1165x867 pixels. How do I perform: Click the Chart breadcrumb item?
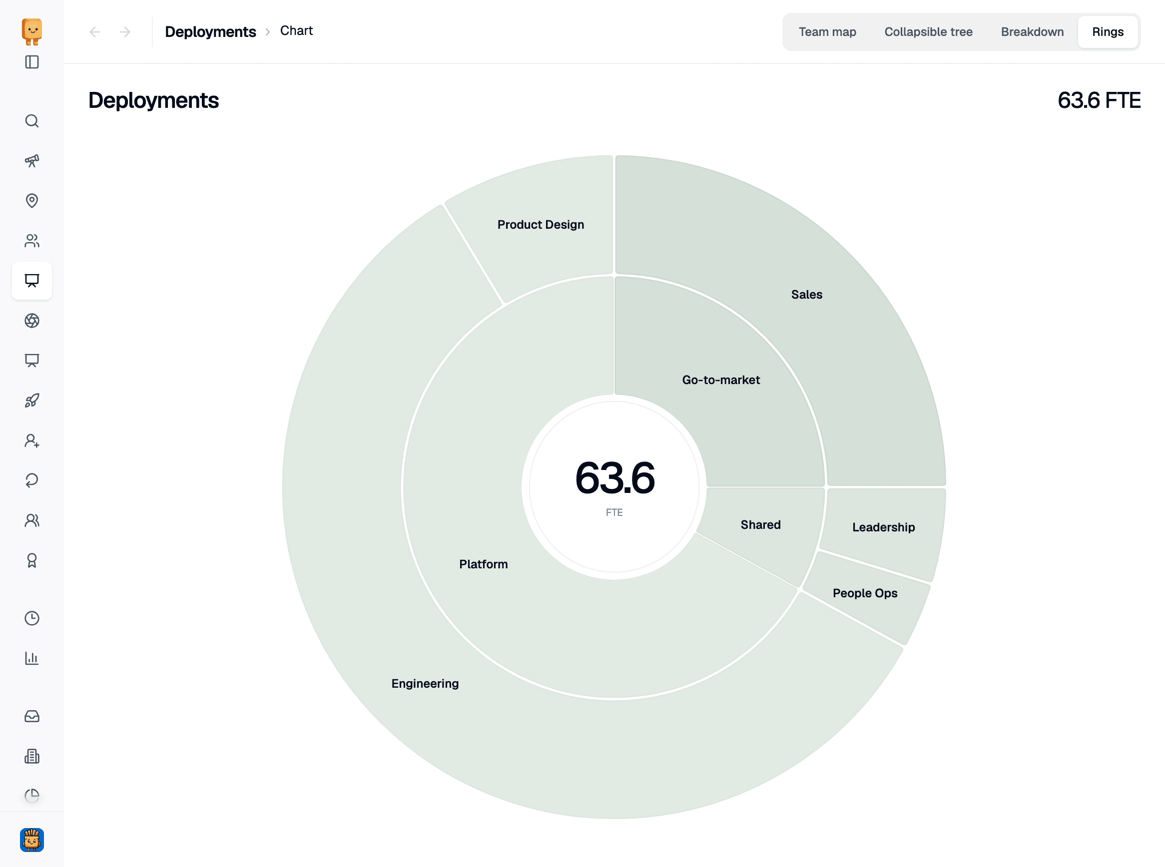coord(296,31)
